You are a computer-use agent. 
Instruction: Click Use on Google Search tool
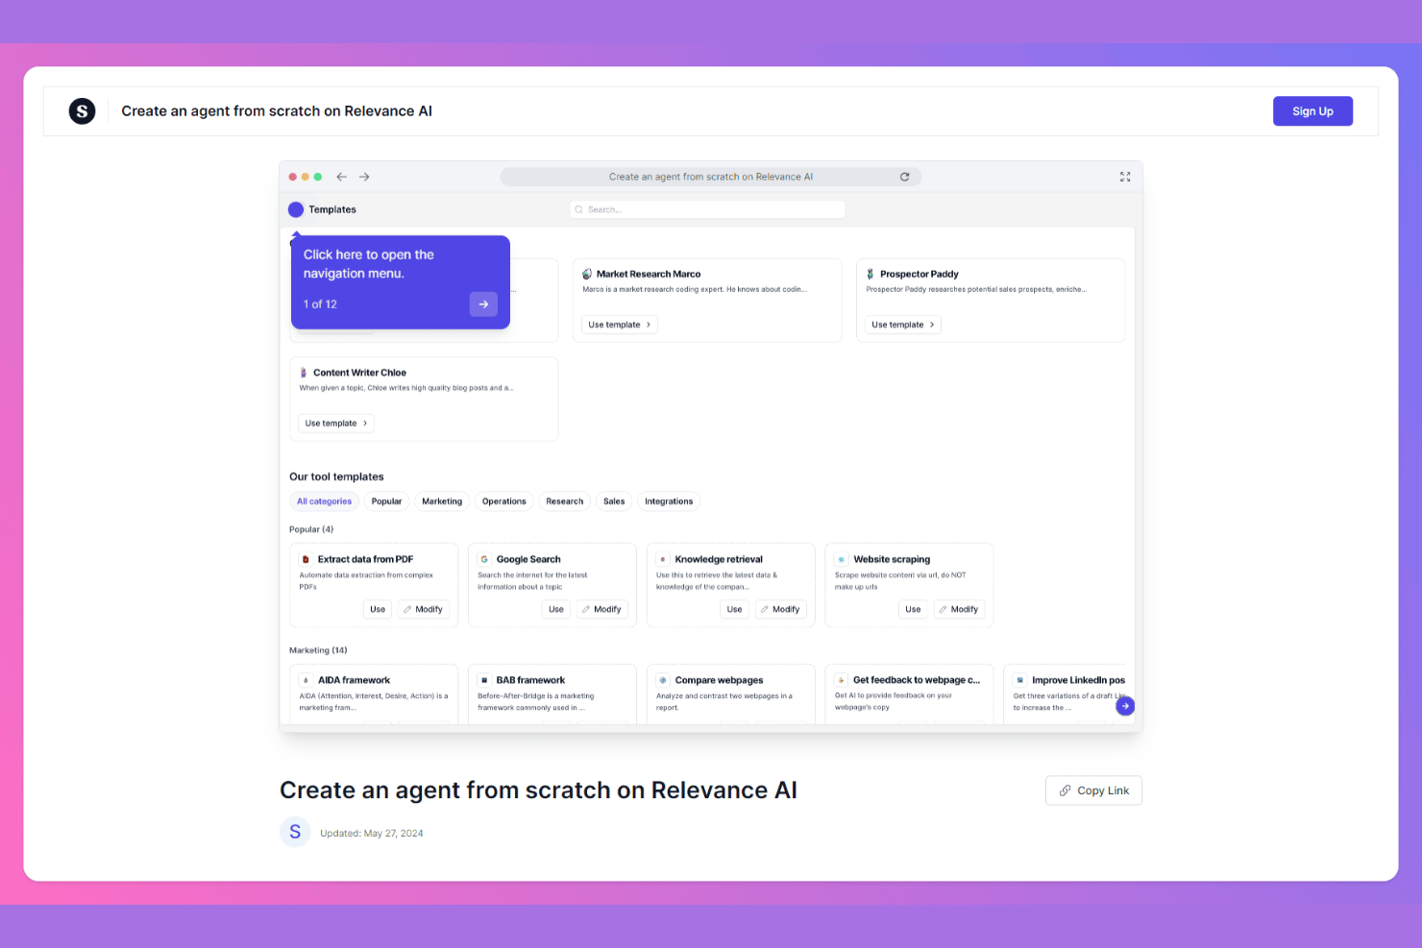coord(556,610)
